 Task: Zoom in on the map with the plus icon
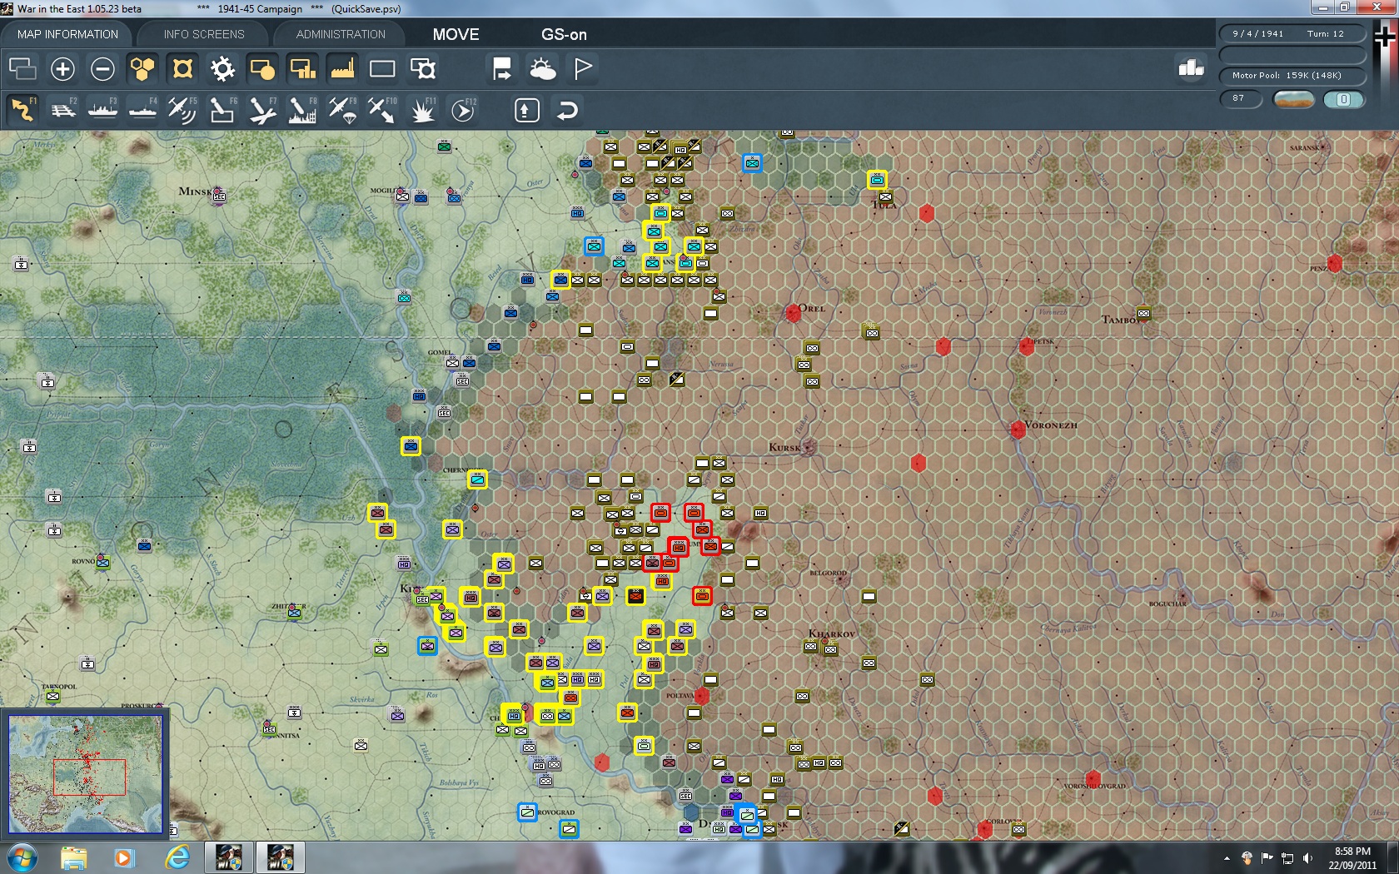pyautogui.click(x=62, y=68)
